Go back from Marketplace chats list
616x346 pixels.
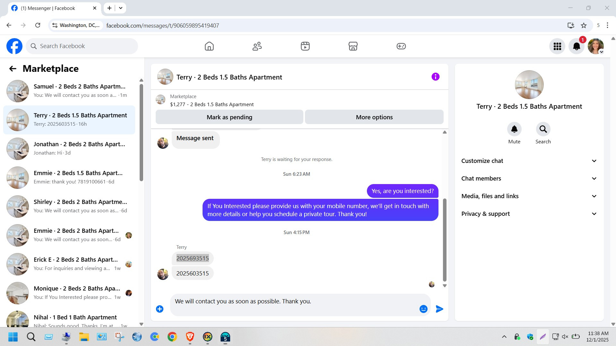pyautogui.click(x=13, y=69)
